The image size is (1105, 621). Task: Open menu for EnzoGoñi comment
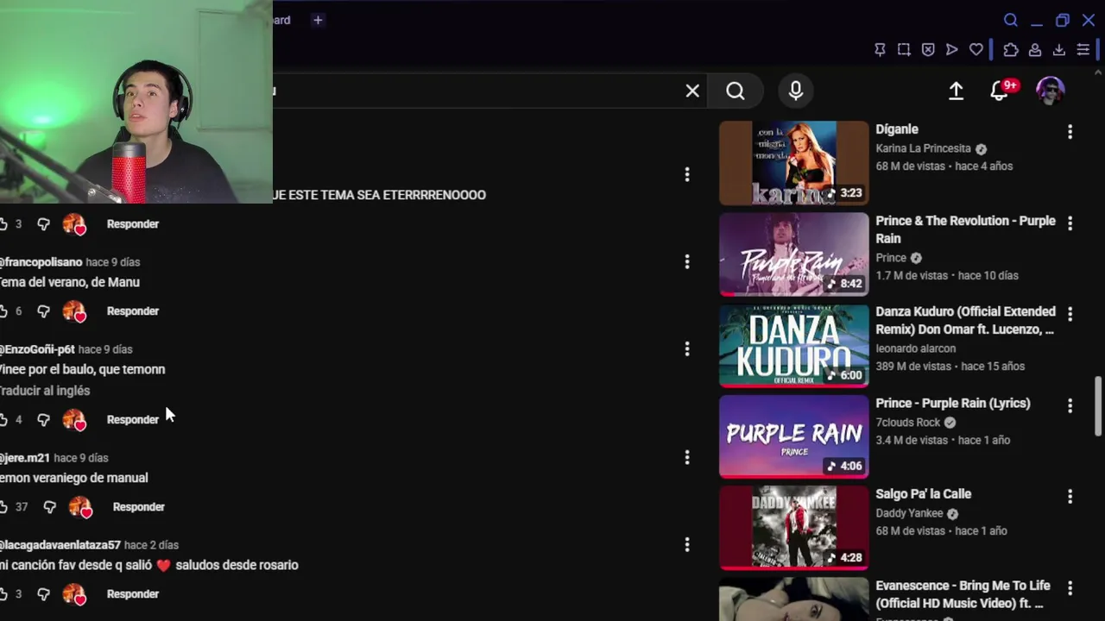(687, 348)
